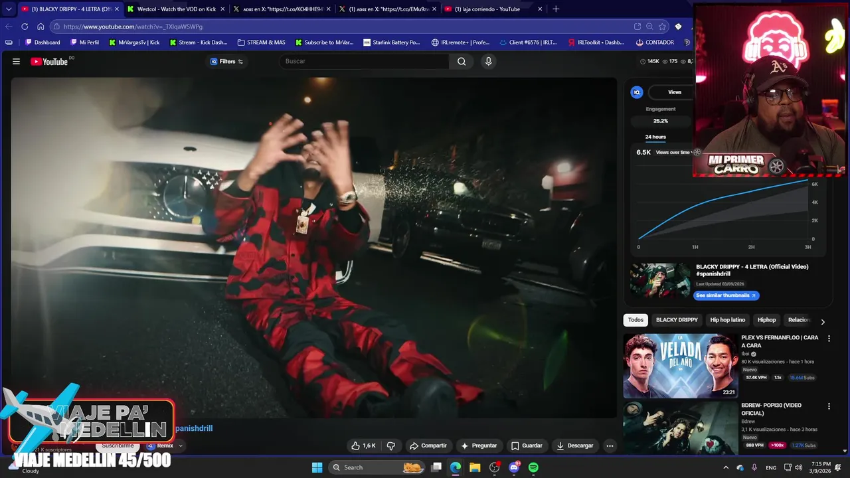
Task: Click Cloudy weather widget
Action: coord(31,471)
